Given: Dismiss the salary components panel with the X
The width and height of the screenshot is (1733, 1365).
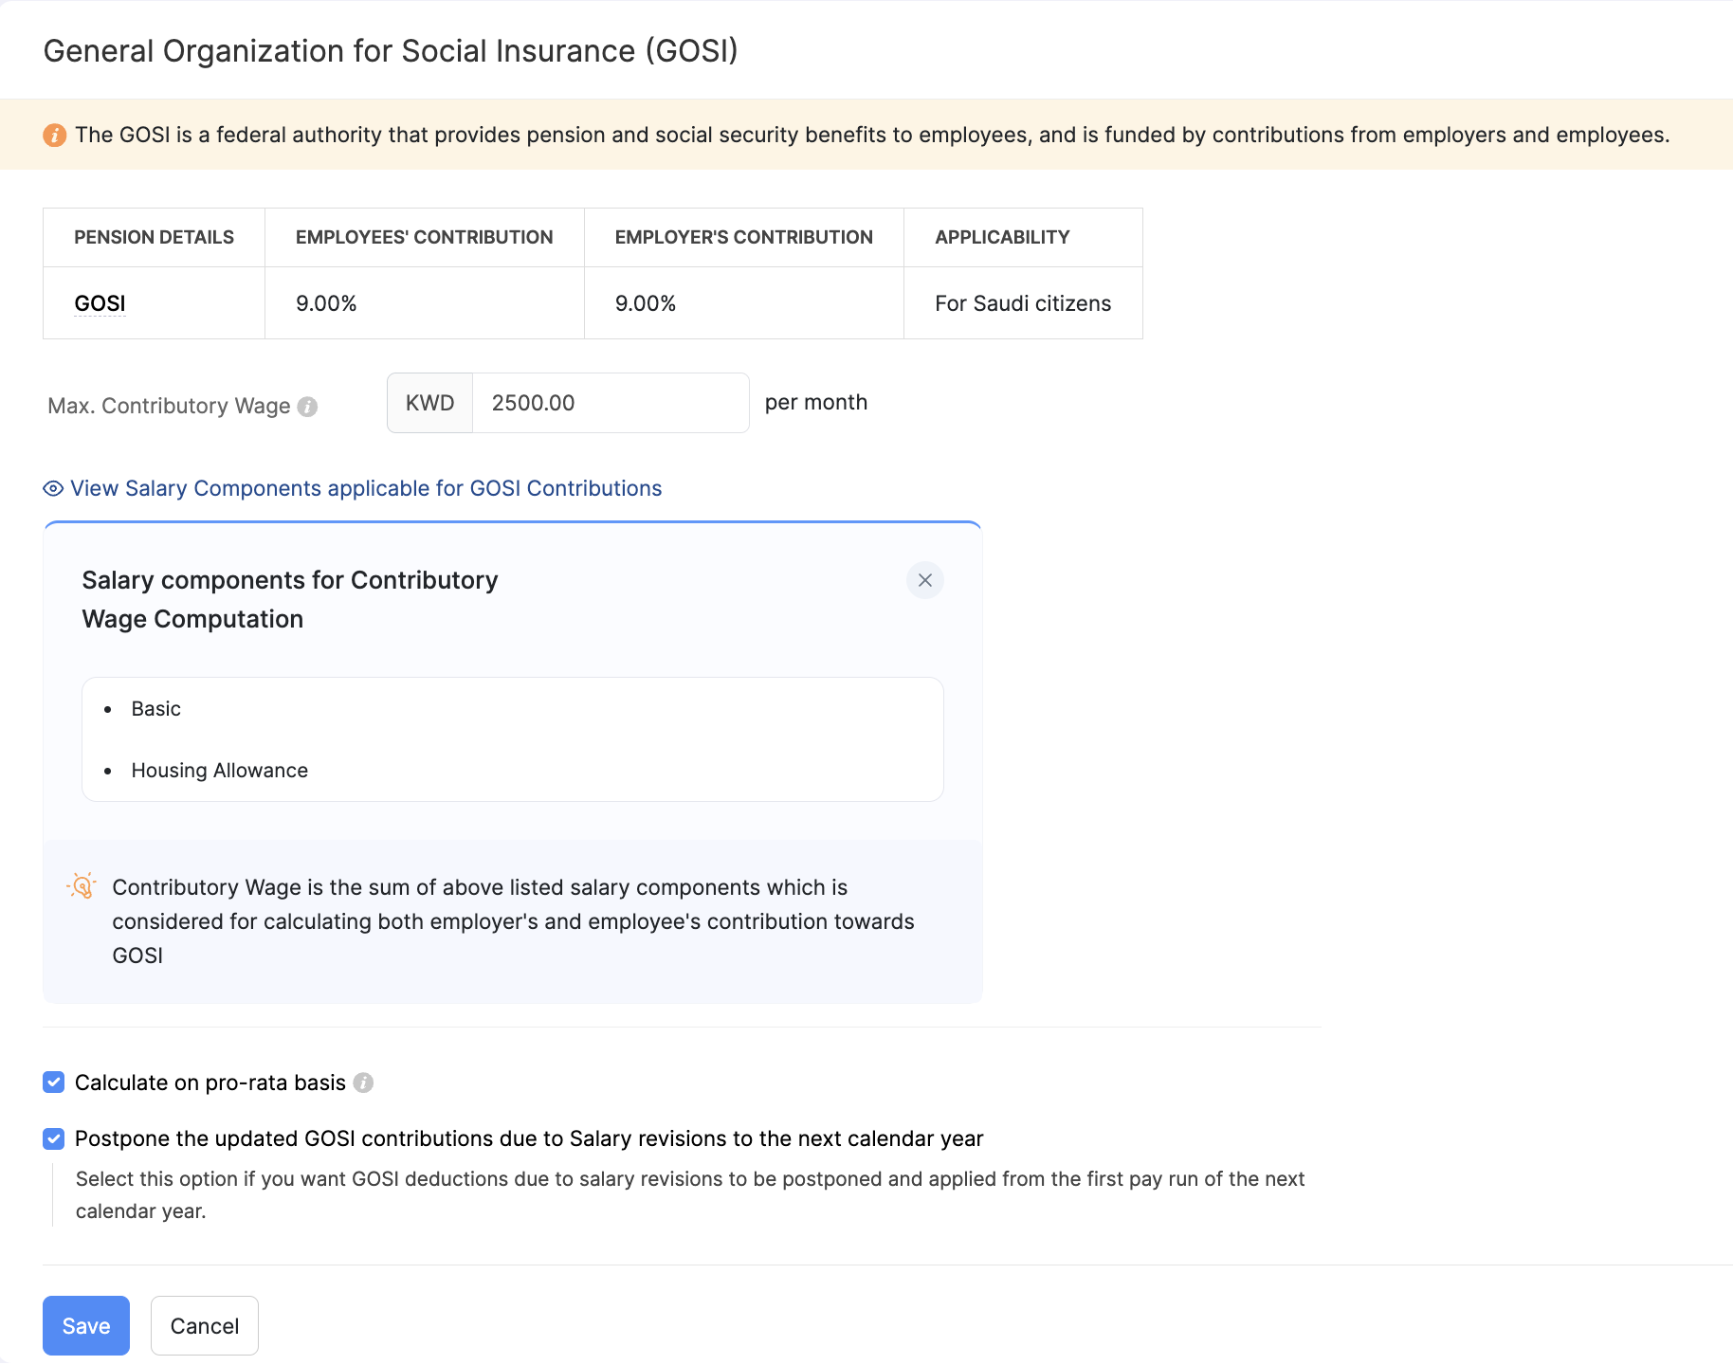Looking at the screenshot, I should [x=924, y=580].
